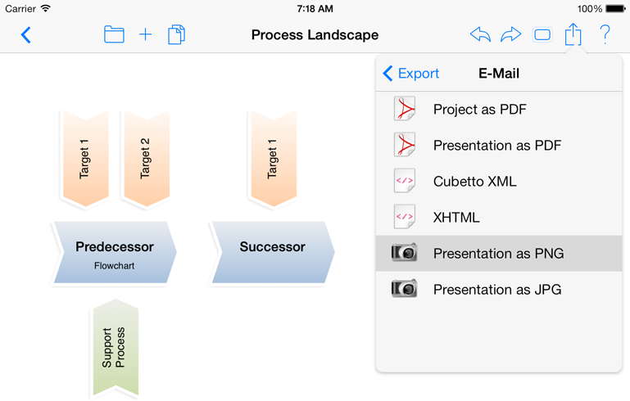
Task: Click camera icon beside Presentation as PNG
Action: [x=404, y=253]
